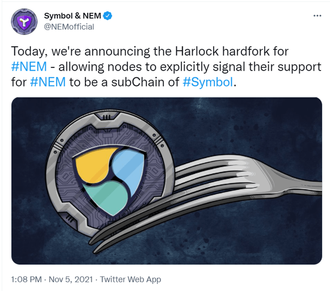330x291 pixels.
Task: Open the Symbol & NEM profile avatar
Action: coord(24,21)
